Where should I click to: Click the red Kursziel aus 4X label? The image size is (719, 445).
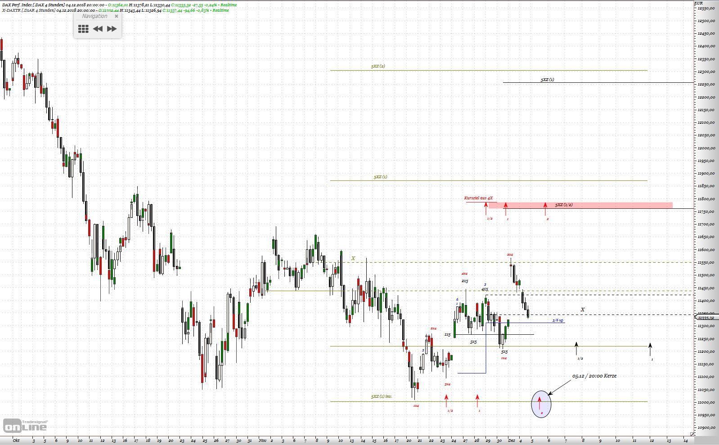click(478, 198)
